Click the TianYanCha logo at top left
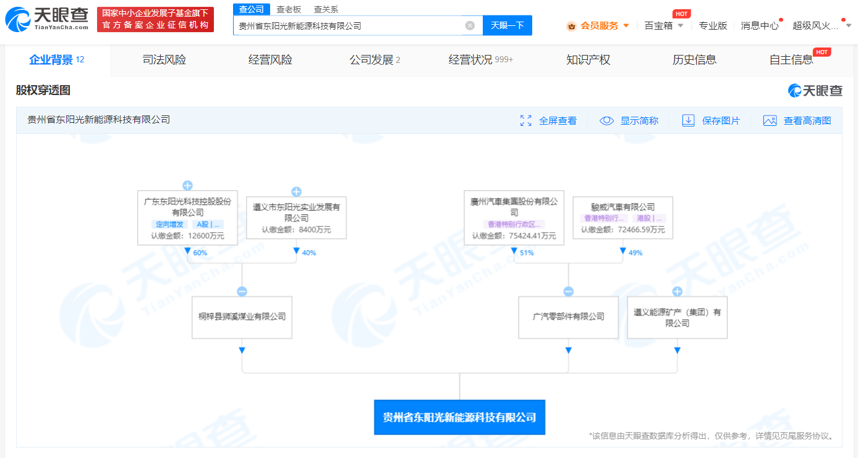This screenshot has width=858, height=458. click(x=47, y=20)
